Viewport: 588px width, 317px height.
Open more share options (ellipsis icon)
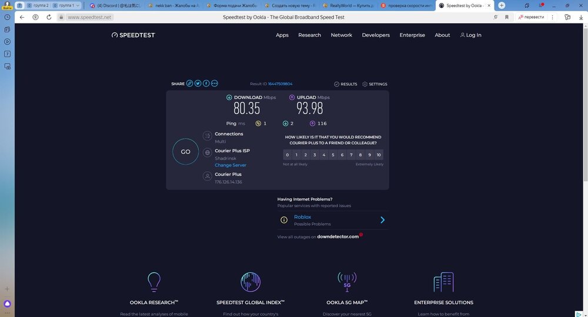pos(215,84)
